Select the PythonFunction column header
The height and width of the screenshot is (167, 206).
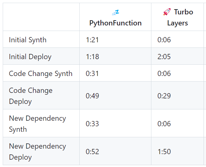115,23
